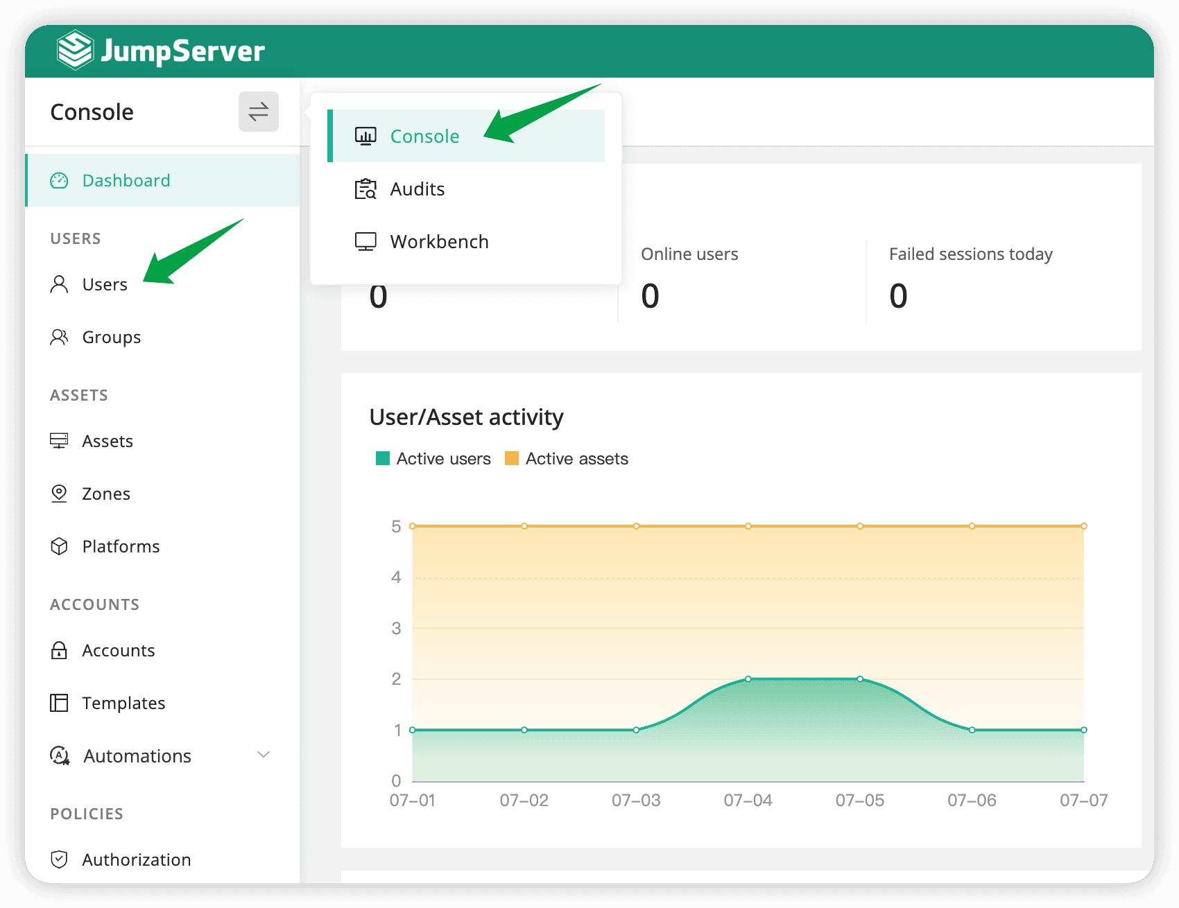Click the Assets server icon

click(60, 442)
